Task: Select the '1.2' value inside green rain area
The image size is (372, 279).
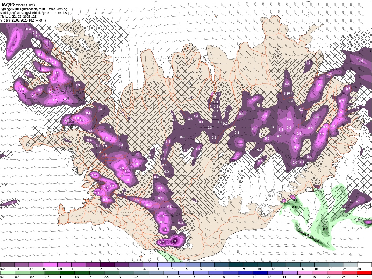Action: 316,241
